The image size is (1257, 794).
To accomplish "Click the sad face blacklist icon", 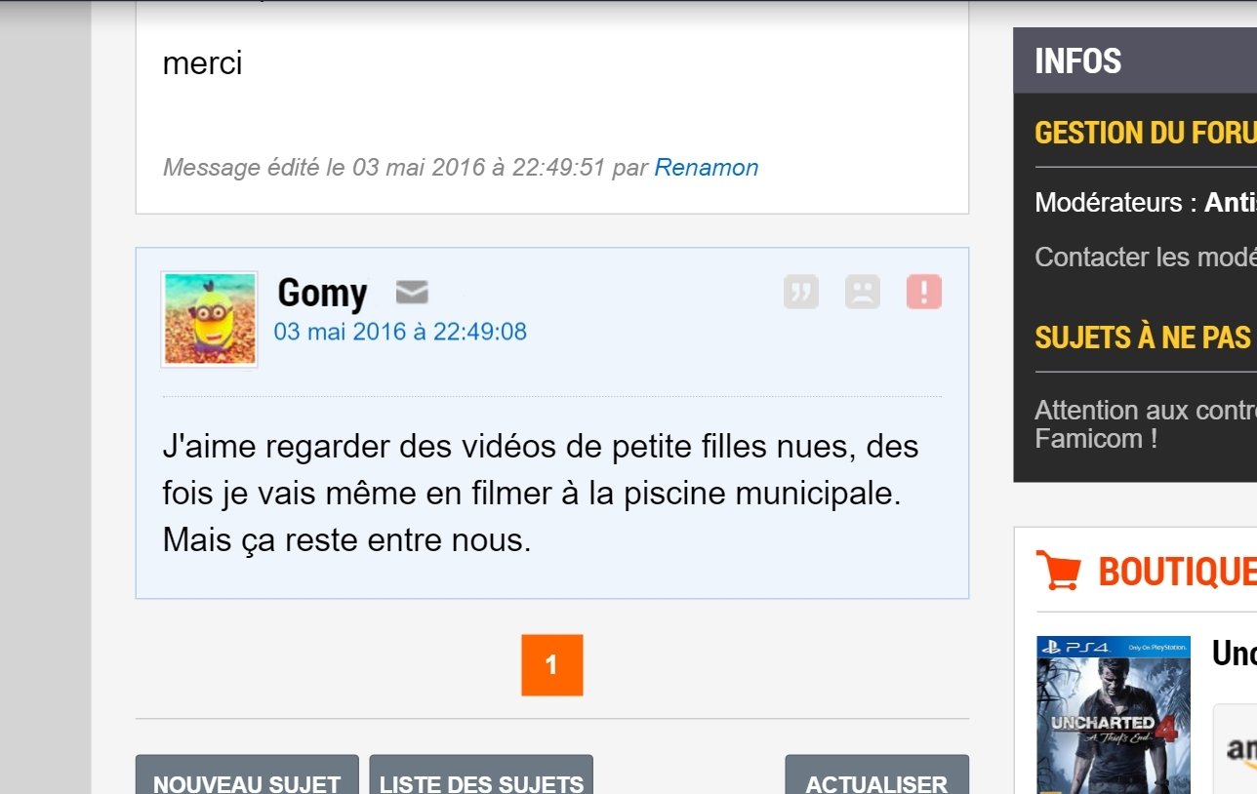I will 863,292.
